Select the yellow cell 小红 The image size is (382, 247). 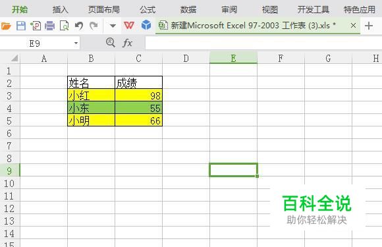pos(91,96)
